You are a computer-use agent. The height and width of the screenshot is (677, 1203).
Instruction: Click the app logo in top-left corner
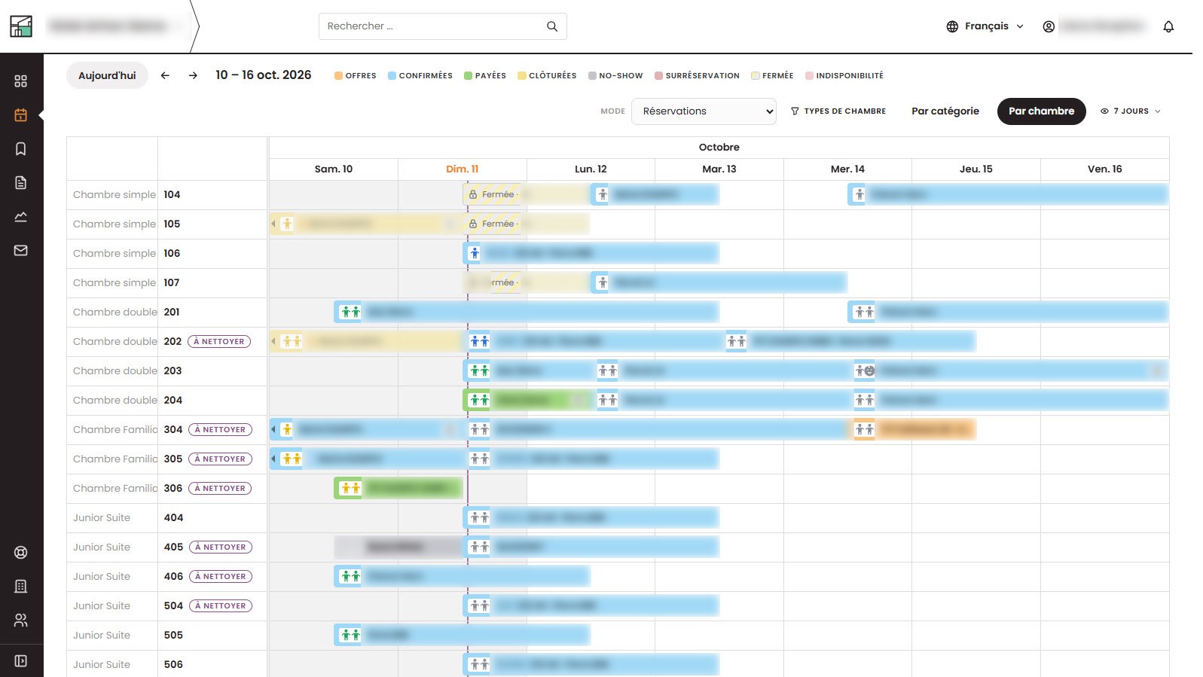point(21,26)
